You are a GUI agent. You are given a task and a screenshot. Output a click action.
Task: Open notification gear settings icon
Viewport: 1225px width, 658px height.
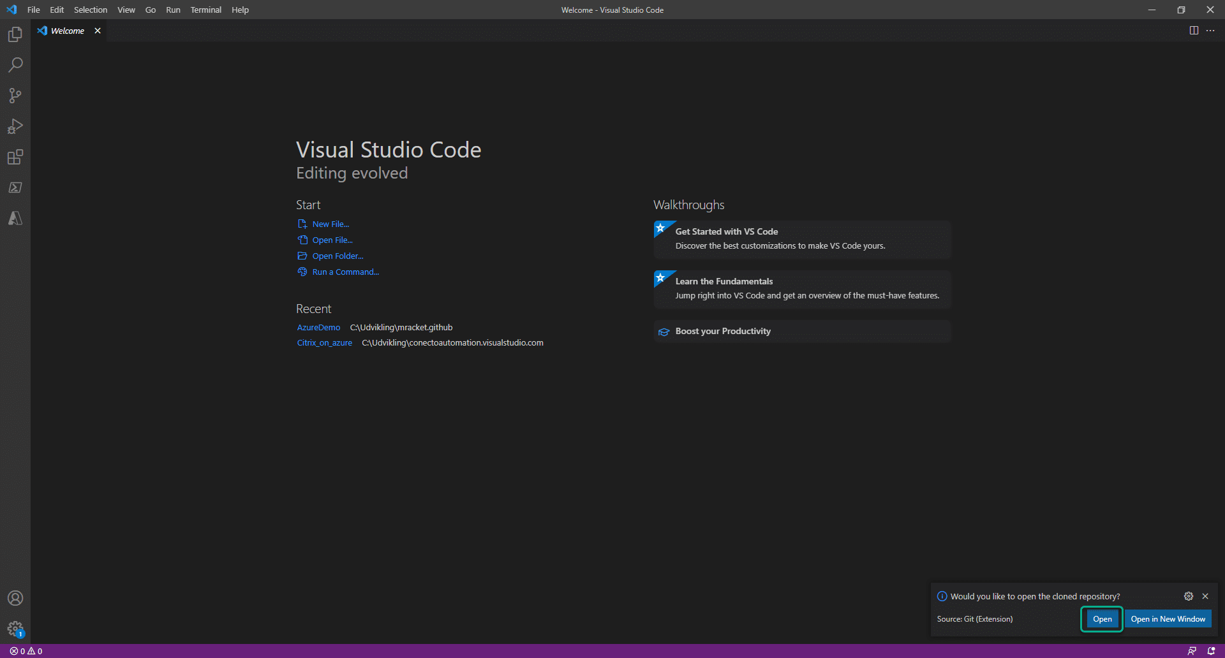pyautogui.click(x=1189, y=596)
